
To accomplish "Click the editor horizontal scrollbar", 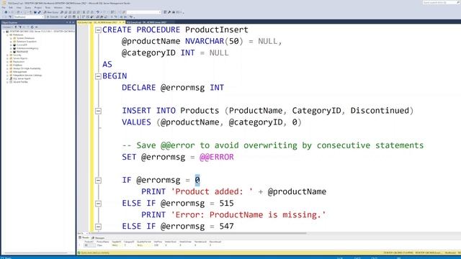I will [x=199, y=233].
